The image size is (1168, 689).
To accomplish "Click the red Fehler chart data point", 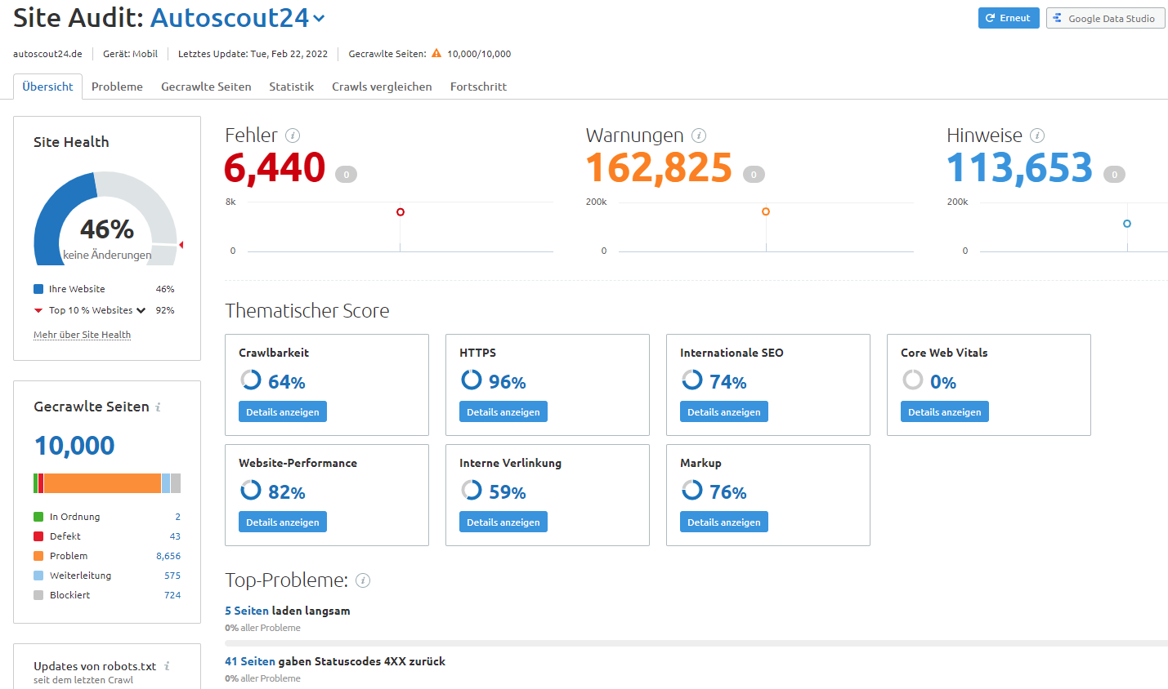I will pos(401,212).
